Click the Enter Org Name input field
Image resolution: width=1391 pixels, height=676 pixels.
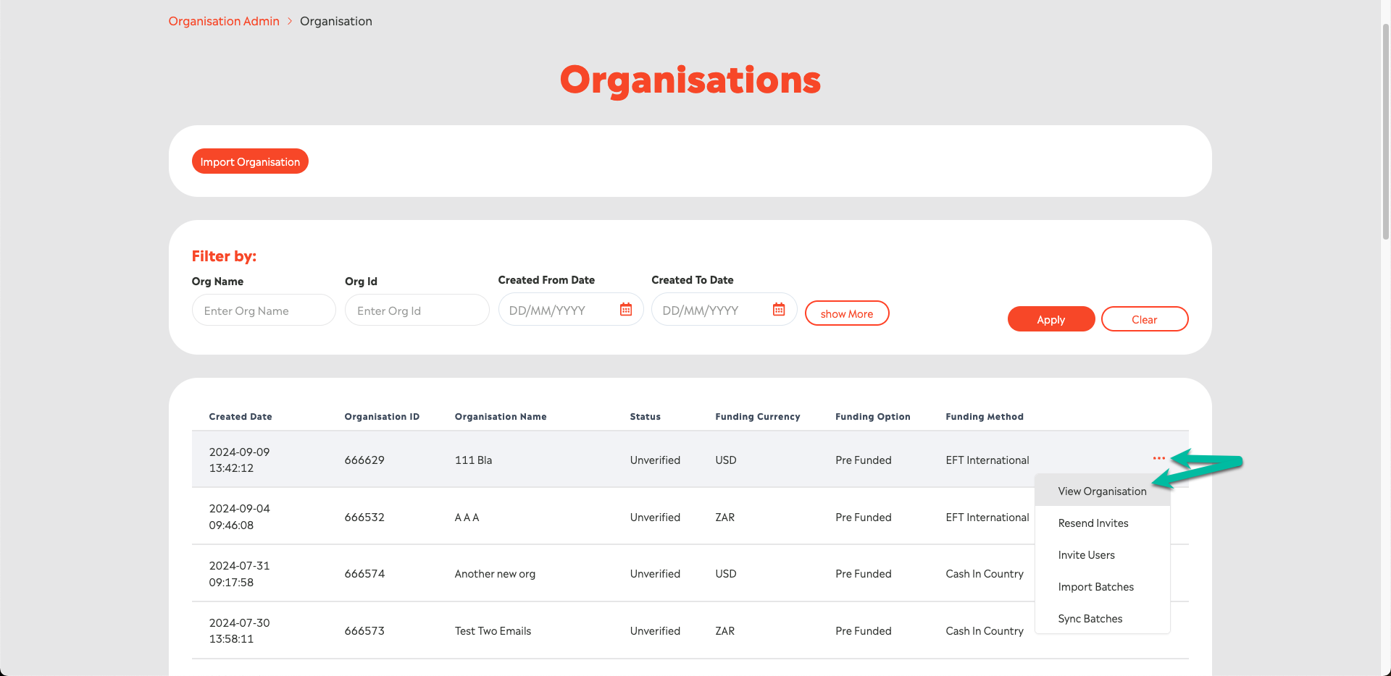click(x=263, y=310)
